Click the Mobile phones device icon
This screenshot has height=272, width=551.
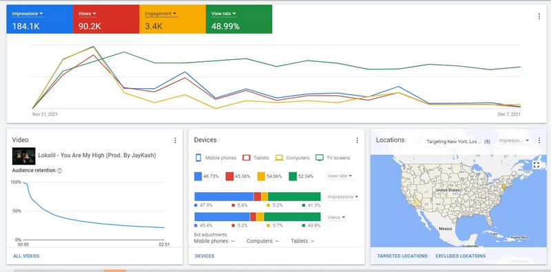pyautogui.click(x=198, y=158)
